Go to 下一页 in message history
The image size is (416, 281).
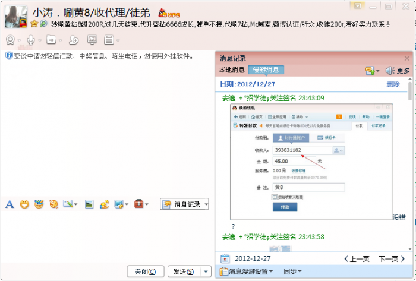pyautogui.click(x=392, y=259)
